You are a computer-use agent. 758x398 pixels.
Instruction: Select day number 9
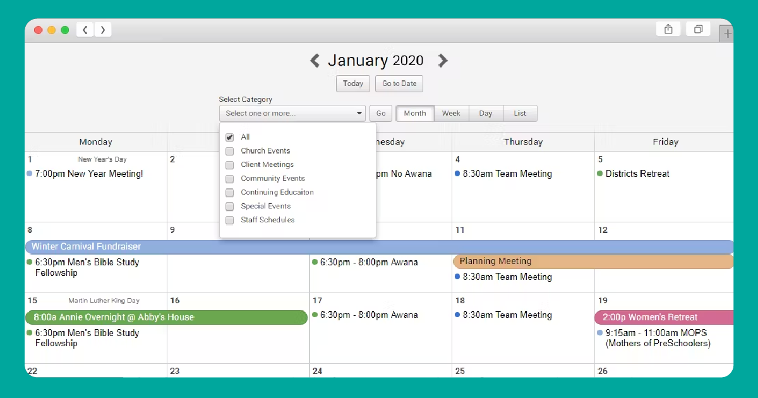172,230
